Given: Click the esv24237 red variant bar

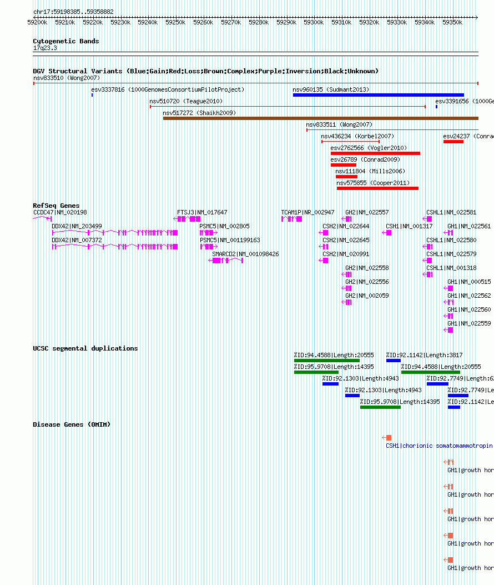Looking at the screenshot, I should click(453, 142).
